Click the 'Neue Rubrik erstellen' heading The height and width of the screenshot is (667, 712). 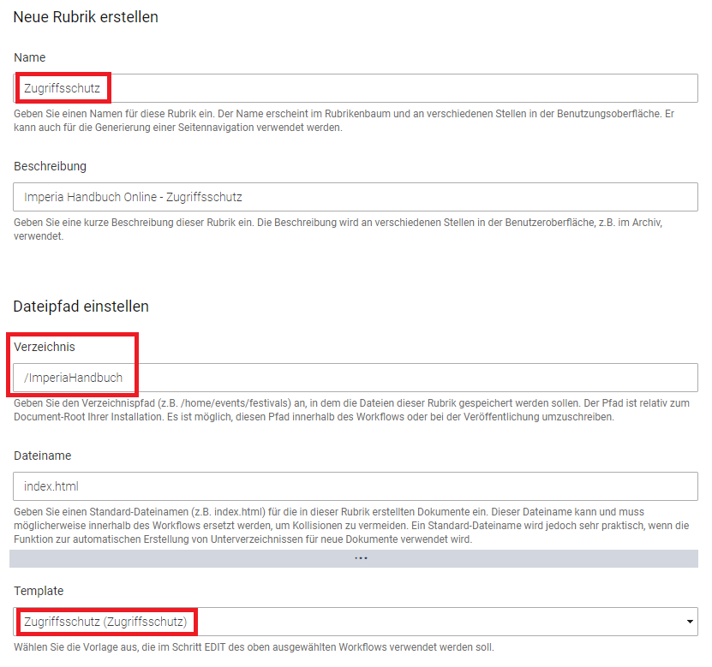(86, 17)
